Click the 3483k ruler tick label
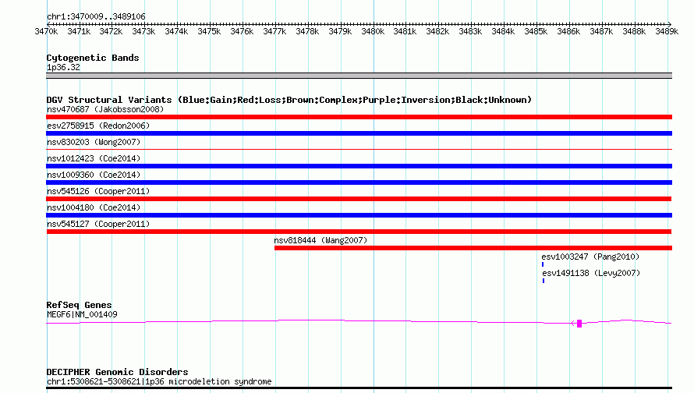 pyautogui.click(x=470, y=31)
